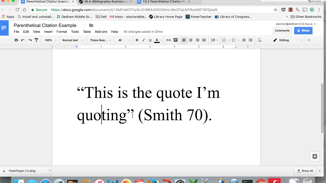Switch to the 10.2 Parenthetical Citation tab

(165, 2)
